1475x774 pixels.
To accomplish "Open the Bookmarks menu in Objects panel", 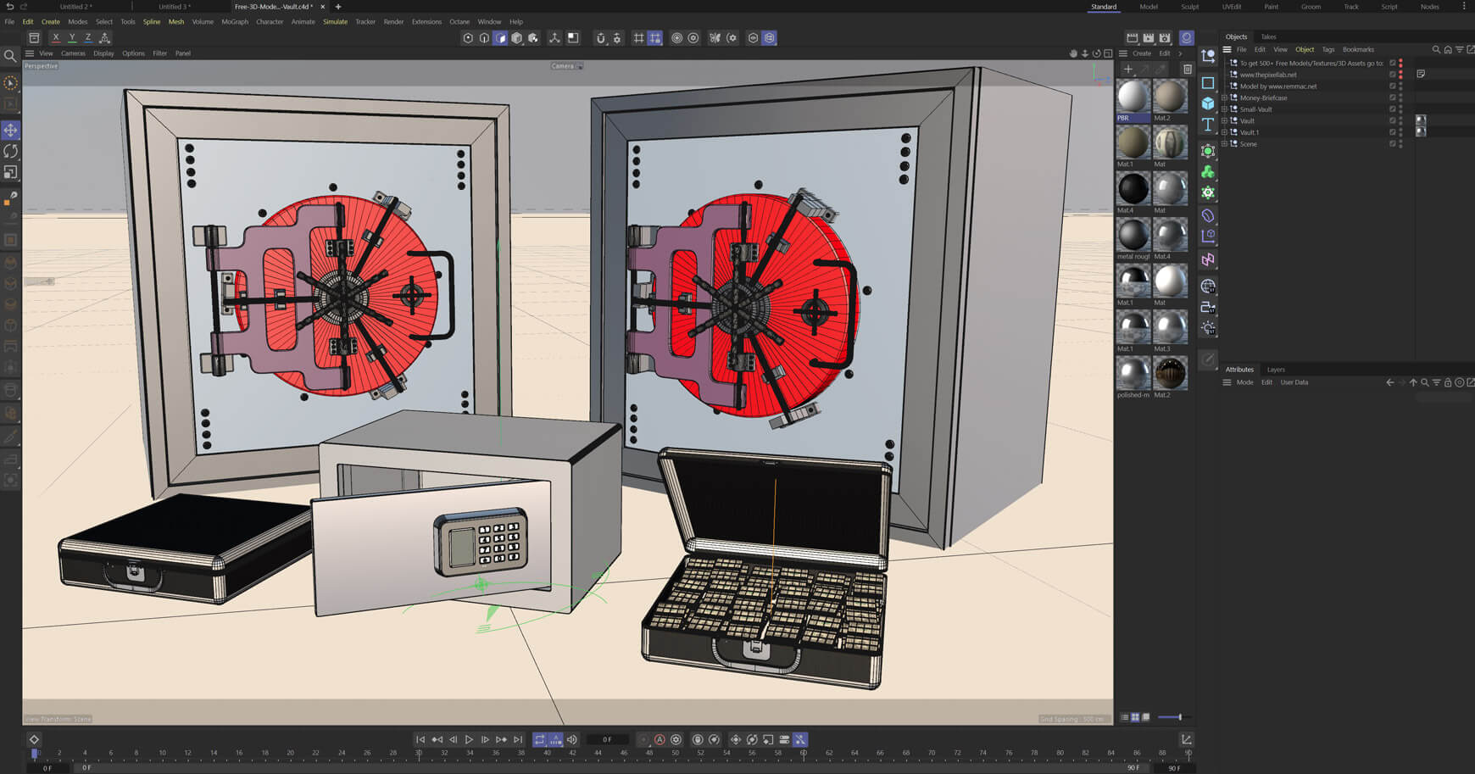I will click(1358, 49).
